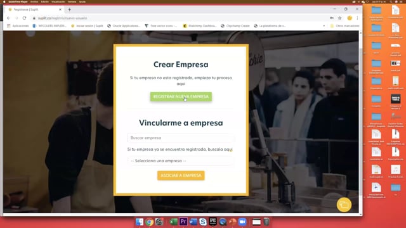Open the Spotlight search icon in the menu bar
The image size is (406, 228).
(x=391, y=2)
